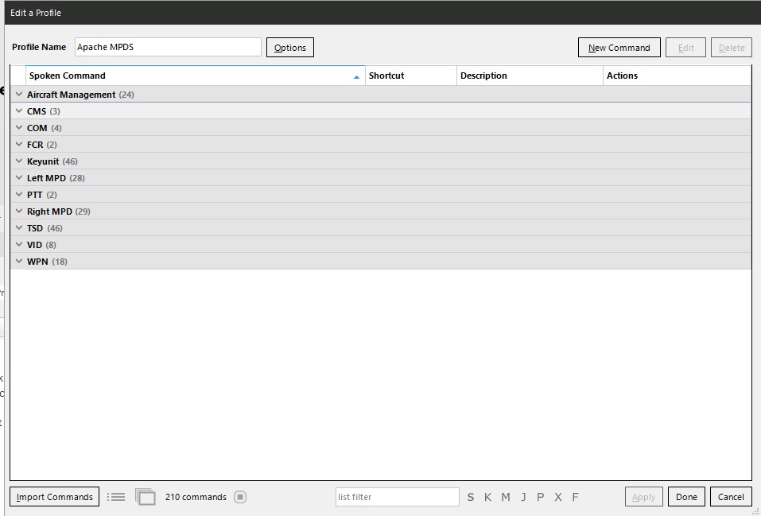The height and width of the screenshot is (516, 761).
Task: Toggle the S filter letter
Action: point(470,497)
